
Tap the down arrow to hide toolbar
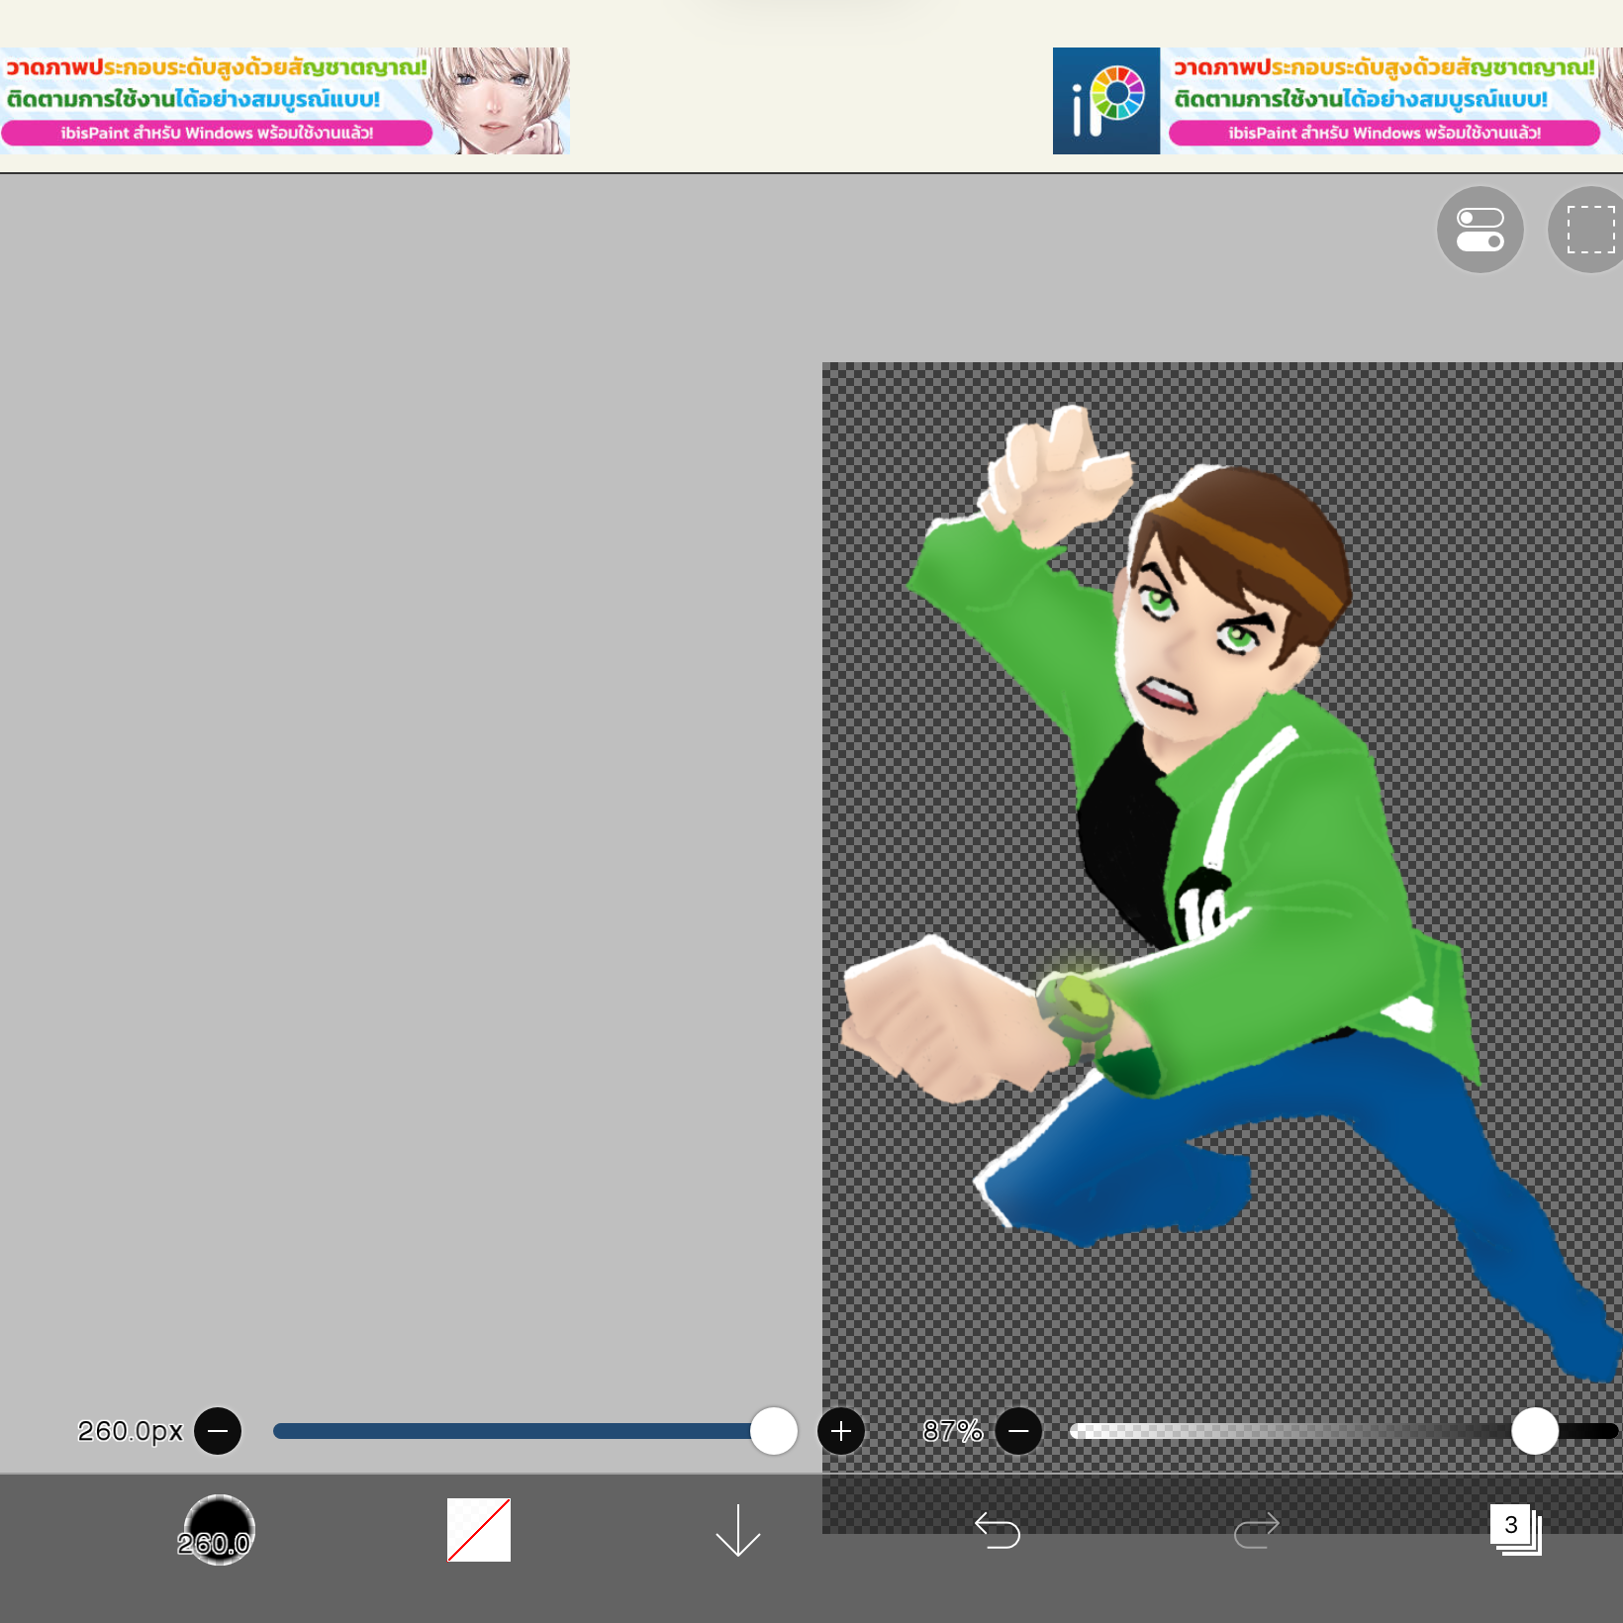[737, 1530]
